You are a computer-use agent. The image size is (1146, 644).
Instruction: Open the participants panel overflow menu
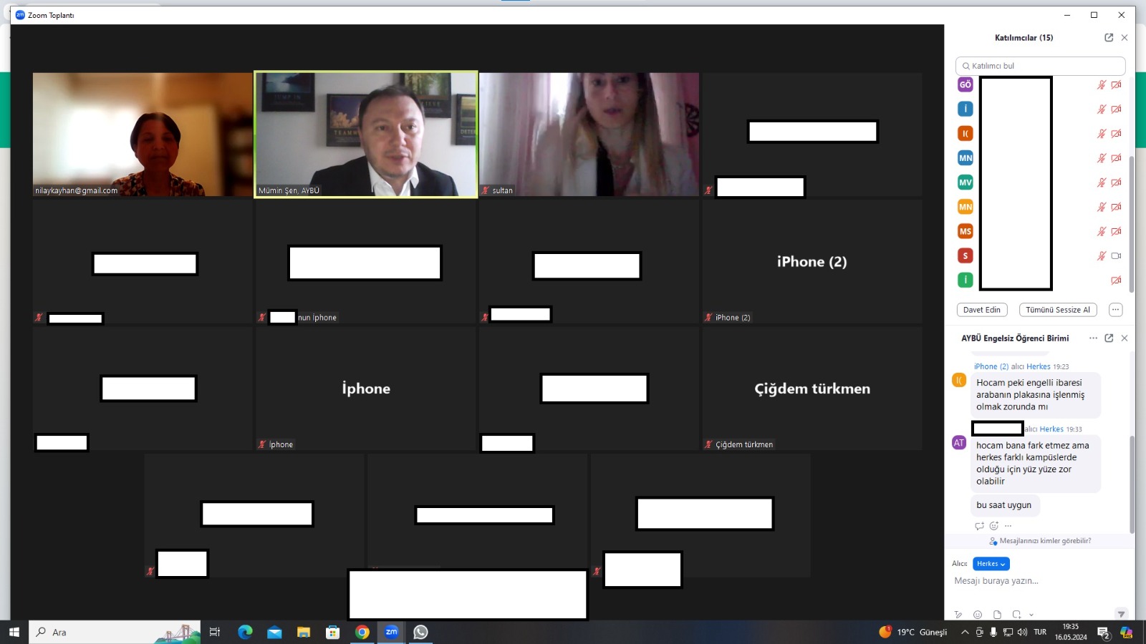click(x=1115, y=309)
